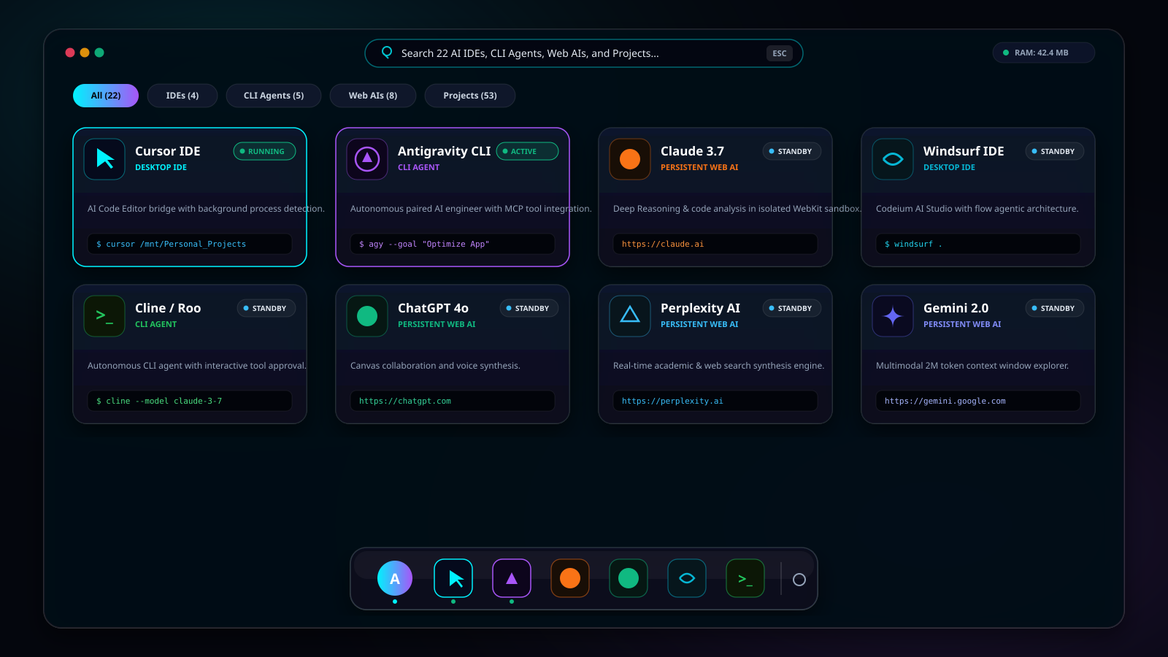Image resolution: width=1168 pixels, height=657 pixels.
Task: Click the STANDBY badge on Gemini 2.0
Action: pos(1055,308)
